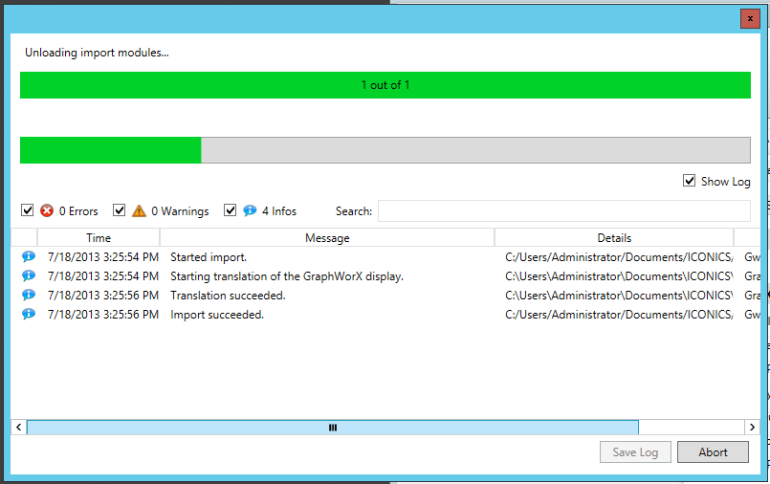Uncheck the Show Log checkbox

[x=690, y=181]
